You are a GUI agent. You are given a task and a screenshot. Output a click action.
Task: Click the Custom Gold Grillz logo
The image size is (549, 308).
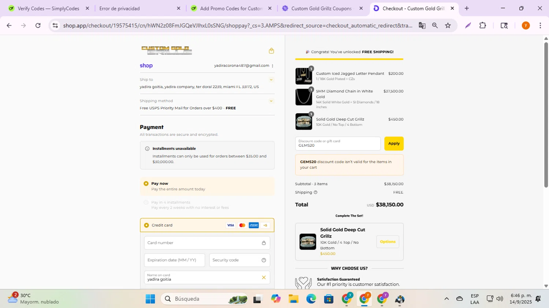pos(167,50)
